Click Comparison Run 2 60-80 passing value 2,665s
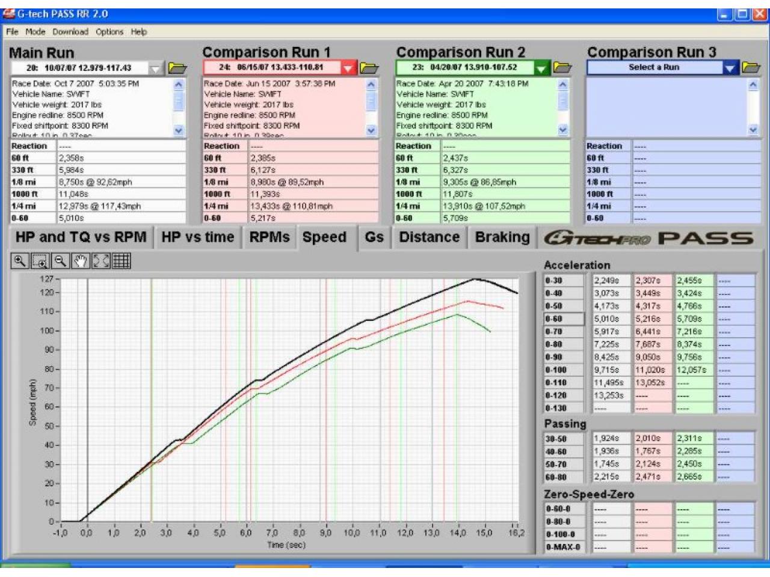770x577 pixels. point(694,477)
